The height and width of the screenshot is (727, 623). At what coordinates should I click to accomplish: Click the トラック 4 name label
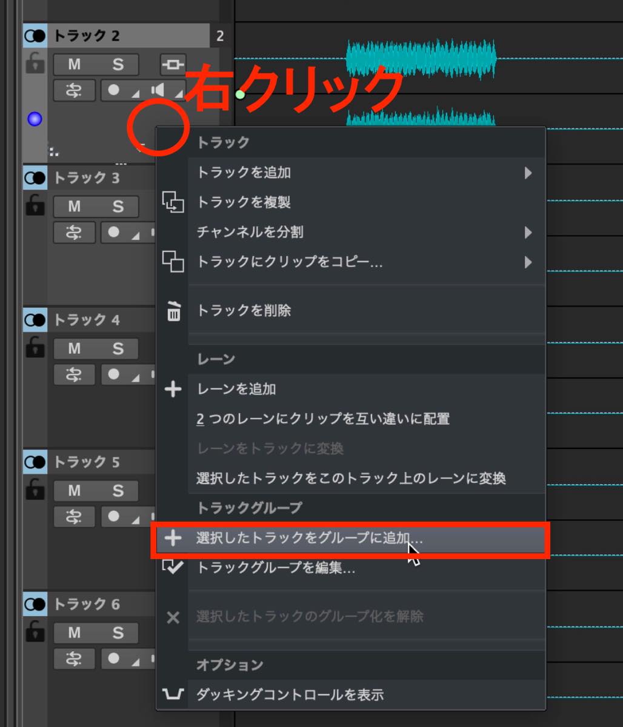(87, 320)
